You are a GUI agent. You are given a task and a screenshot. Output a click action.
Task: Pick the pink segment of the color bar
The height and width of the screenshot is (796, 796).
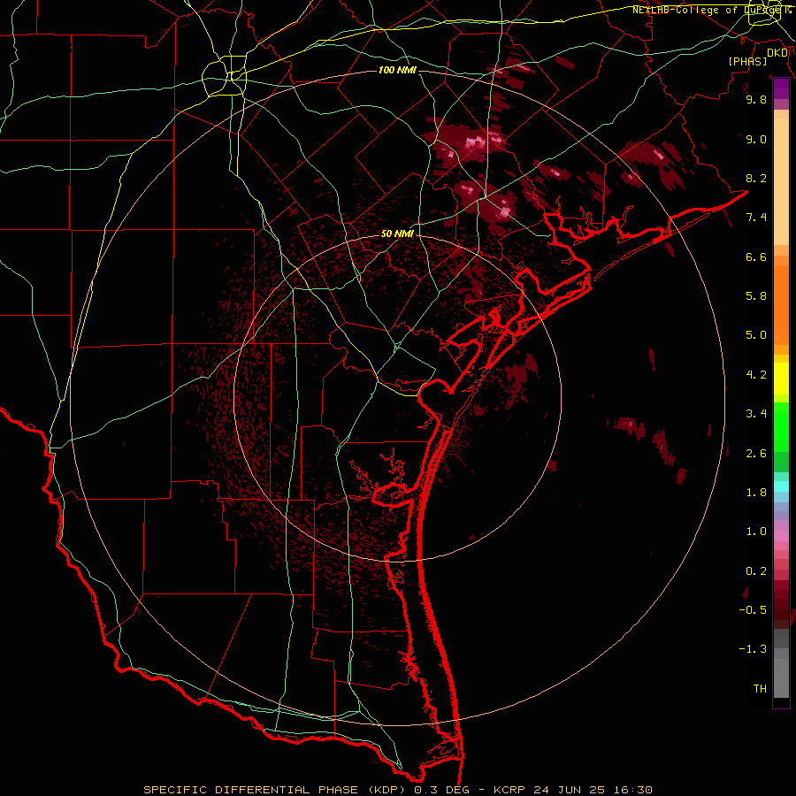[x=781, y=536]
